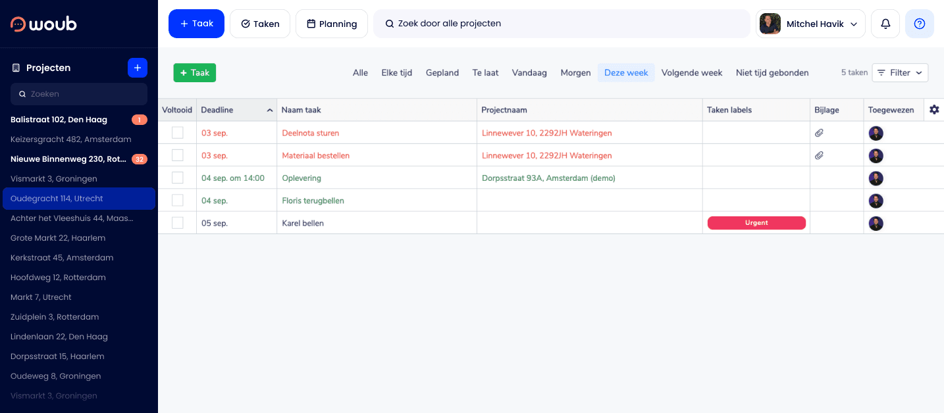Viewport: 944px width, 413px height.
Task: Open attachment of Deelnota sturen task
Action: coord(819,133)
